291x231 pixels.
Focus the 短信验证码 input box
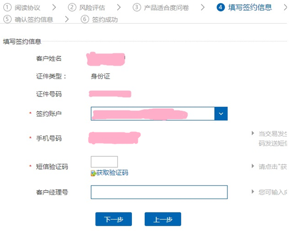click(x=104, y=162)
